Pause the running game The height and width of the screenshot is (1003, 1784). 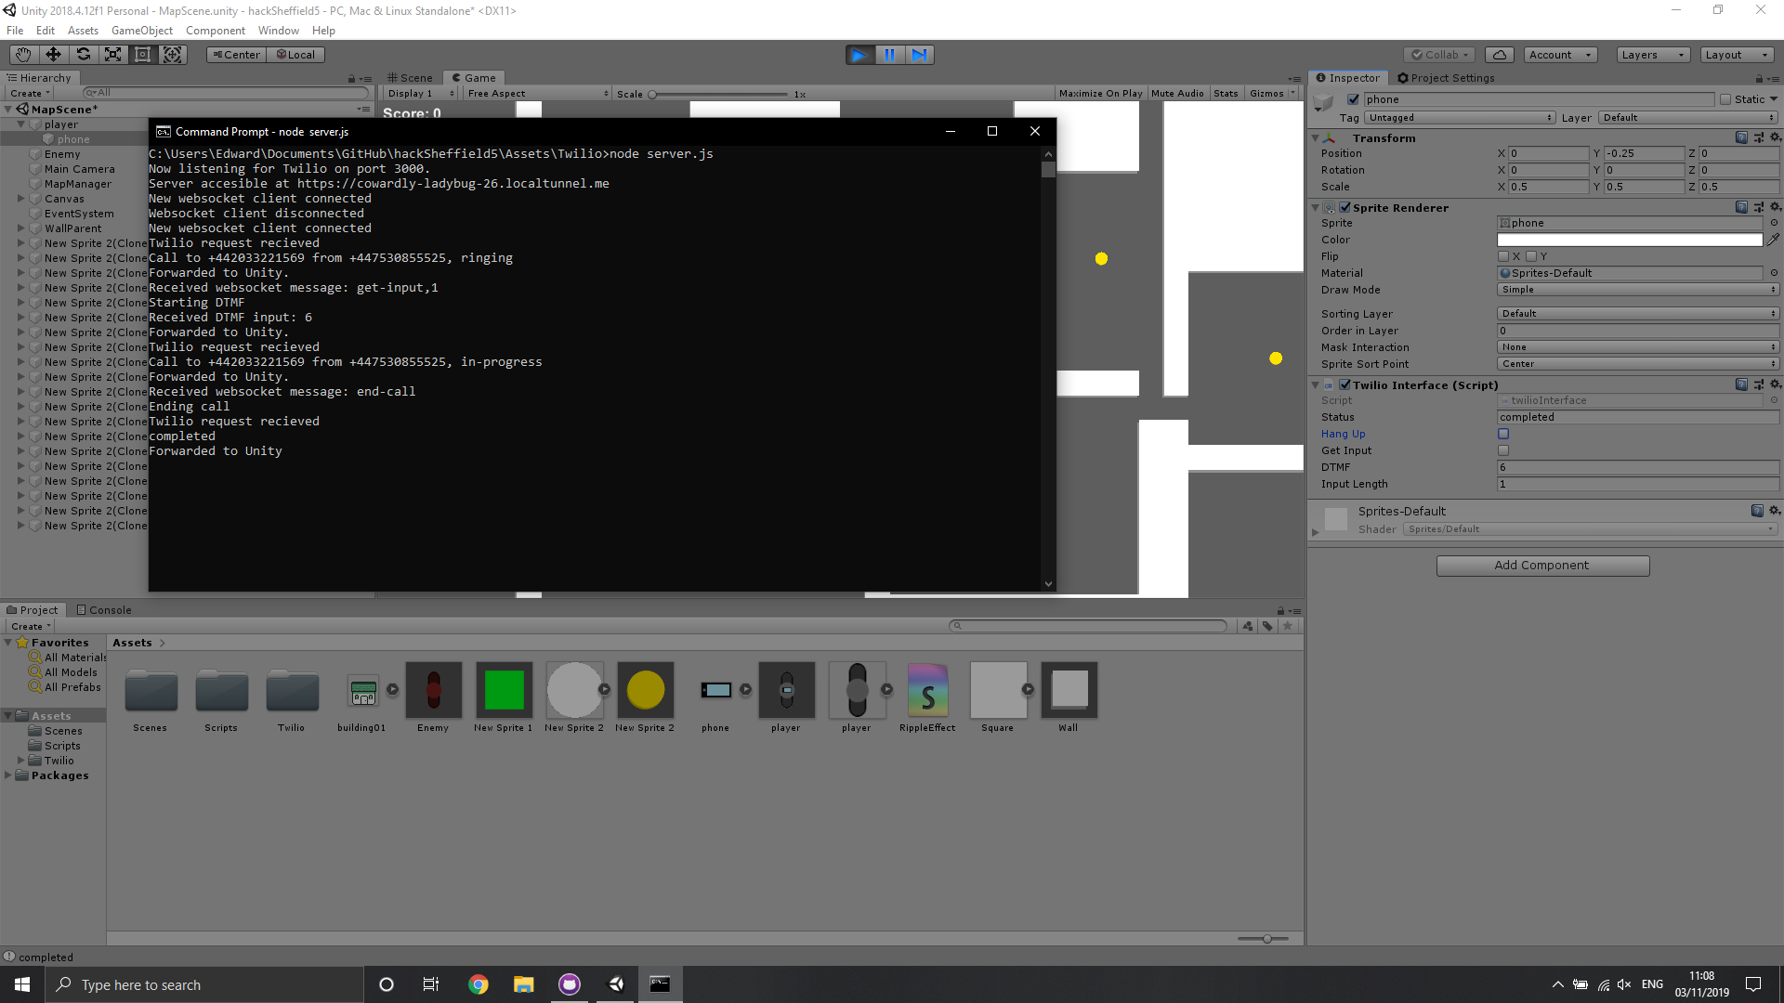pyautogui.click(x=889, y=55)
